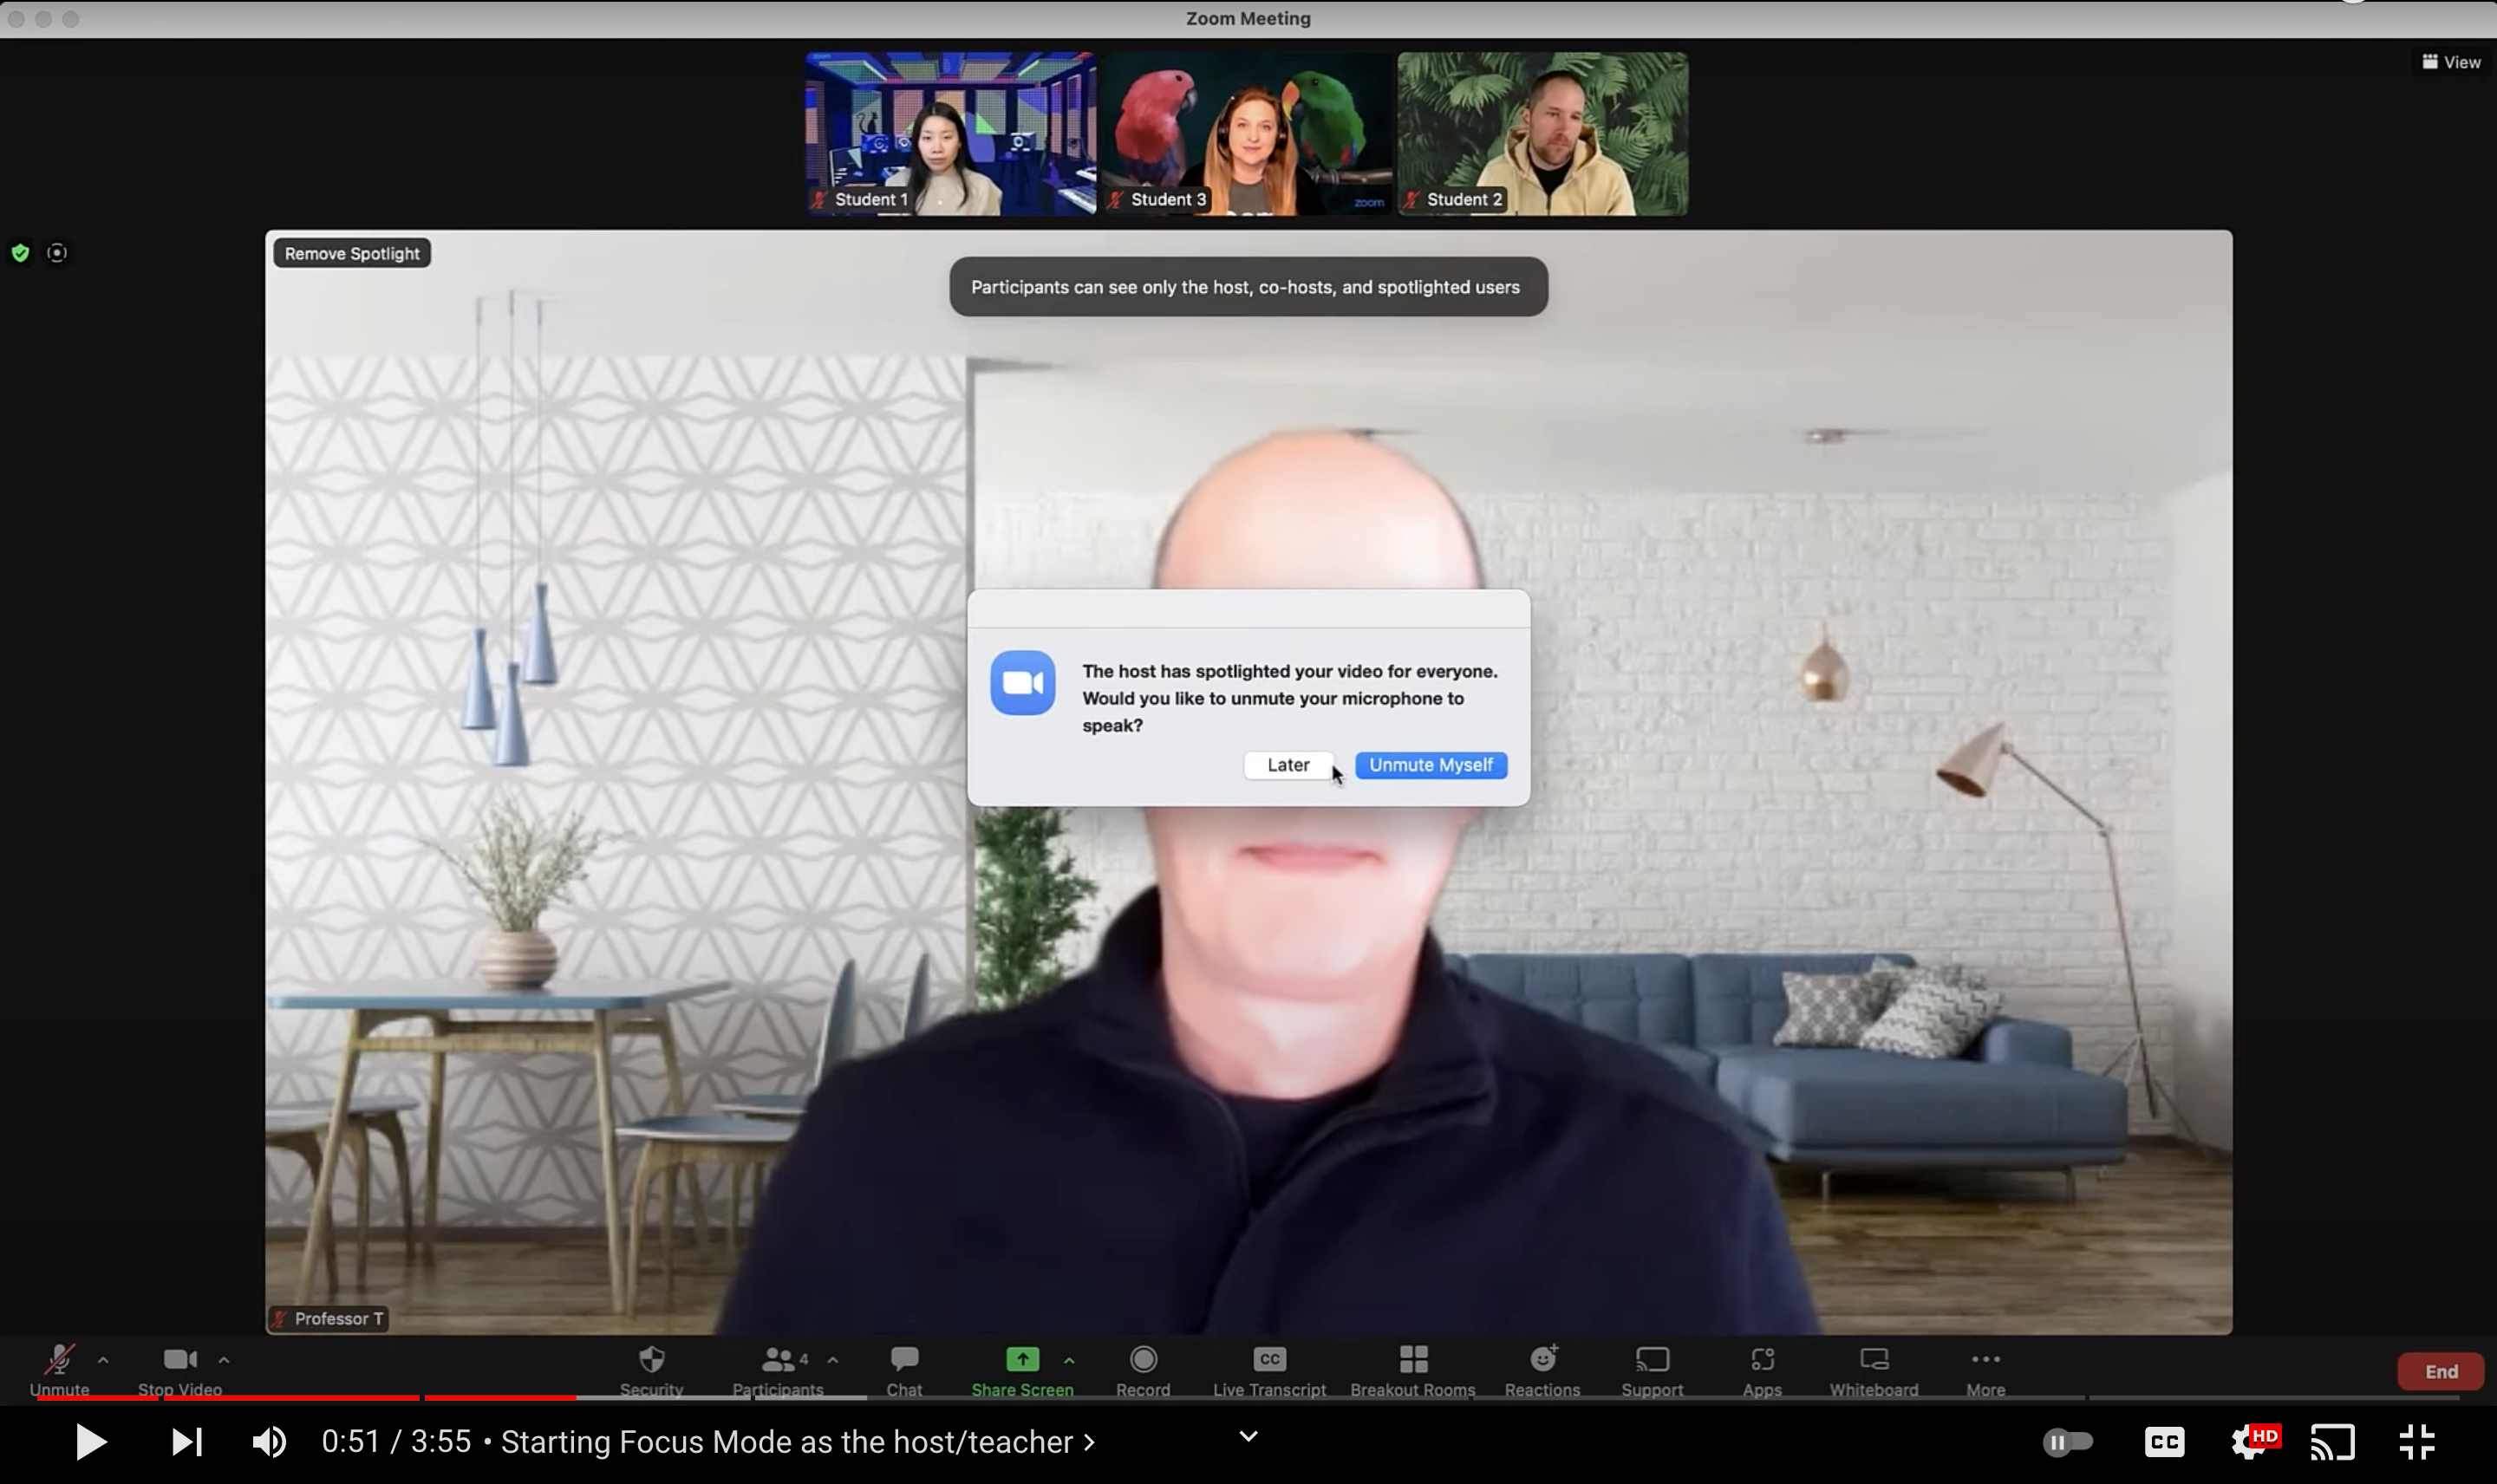Screen dimensions: 2497x1484
Task: Expand the audio settings arrow
Action: click(101, 1360)
